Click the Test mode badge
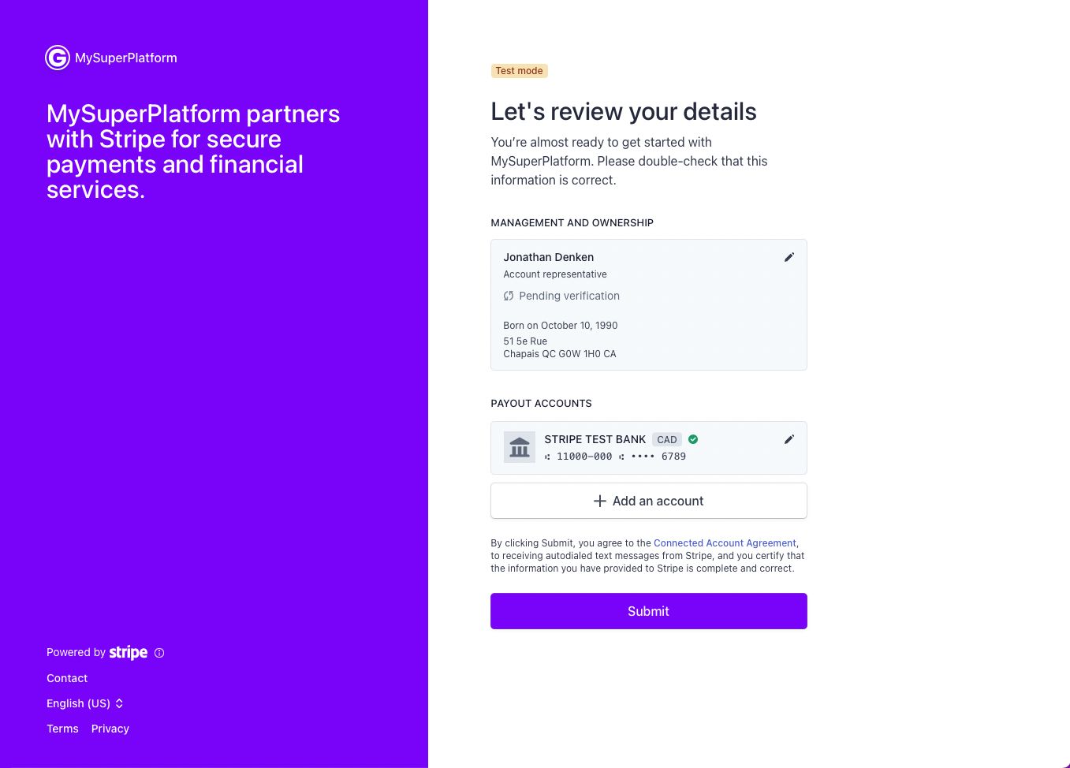This screenshot has width=1070, height=768. pyautogui.click(x=519, y=71)
